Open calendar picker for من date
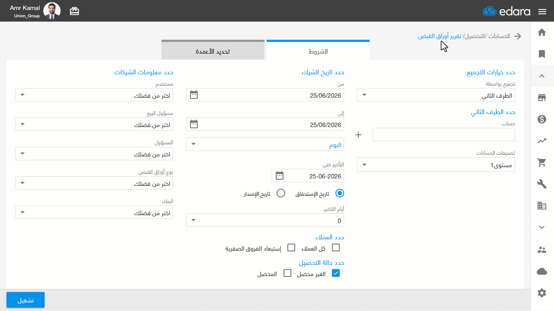 click(194, 95)
